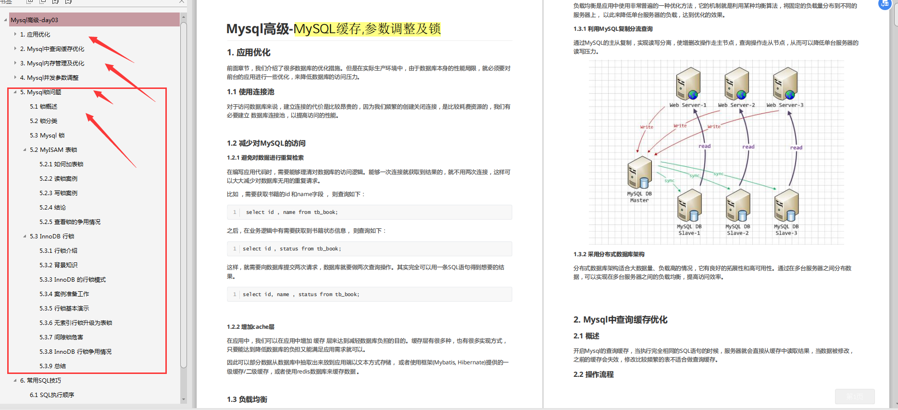Open bookmark 5.2.1 如何加表锁
The width and height of the screenshot is (898, 410).
[x=61, y=164]
